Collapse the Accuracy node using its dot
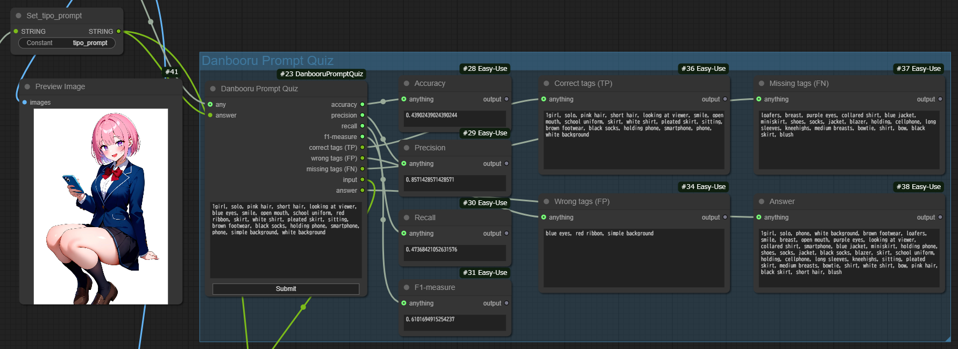 point(407,83)
